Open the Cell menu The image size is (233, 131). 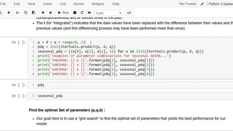63,4
